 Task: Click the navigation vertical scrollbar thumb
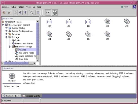tap(38, 39)
